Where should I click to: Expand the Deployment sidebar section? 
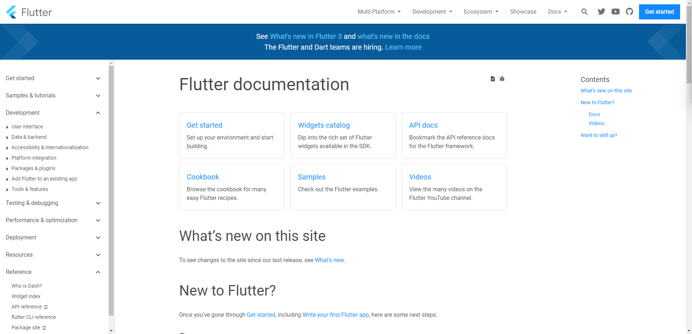53,238
